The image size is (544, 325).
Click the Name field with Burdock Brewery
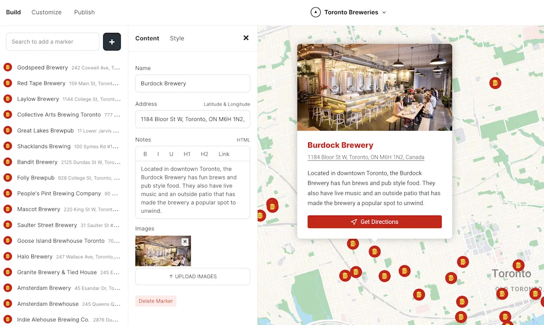click(192, 83)
